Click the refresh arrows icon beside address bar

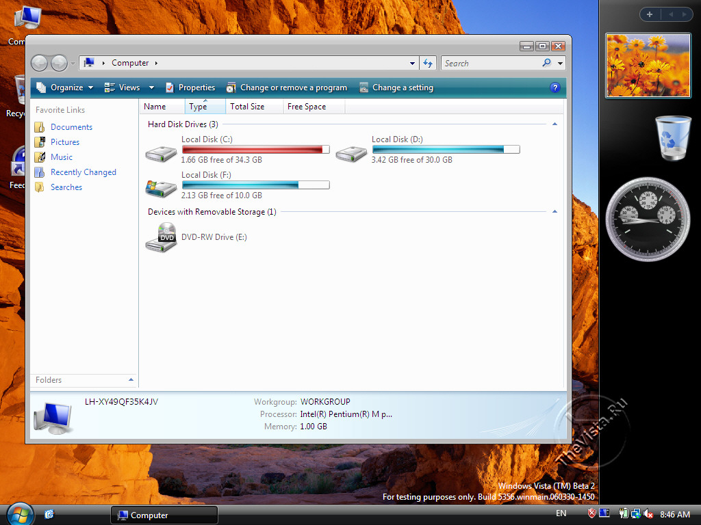[x=428, y=63]
